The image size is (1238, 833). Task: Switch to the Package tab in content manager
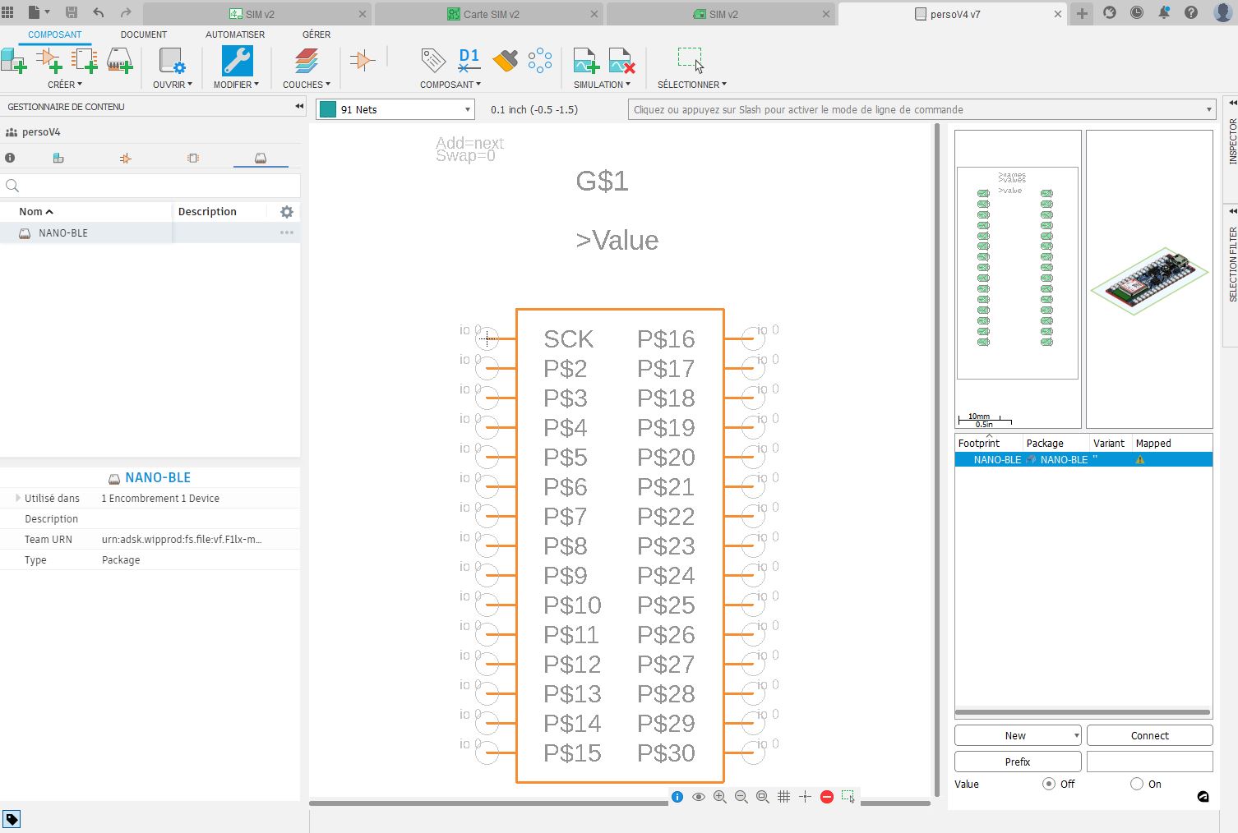261,157
